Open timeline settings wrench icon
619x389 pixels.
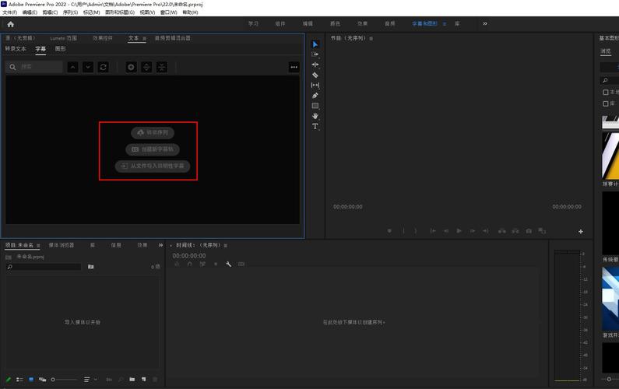(229, 265)
